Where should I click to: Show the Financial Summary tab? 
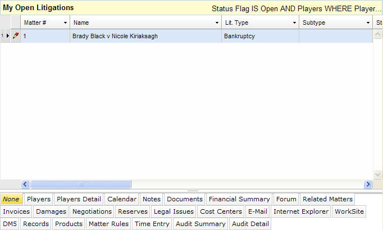tap(239, 199)
